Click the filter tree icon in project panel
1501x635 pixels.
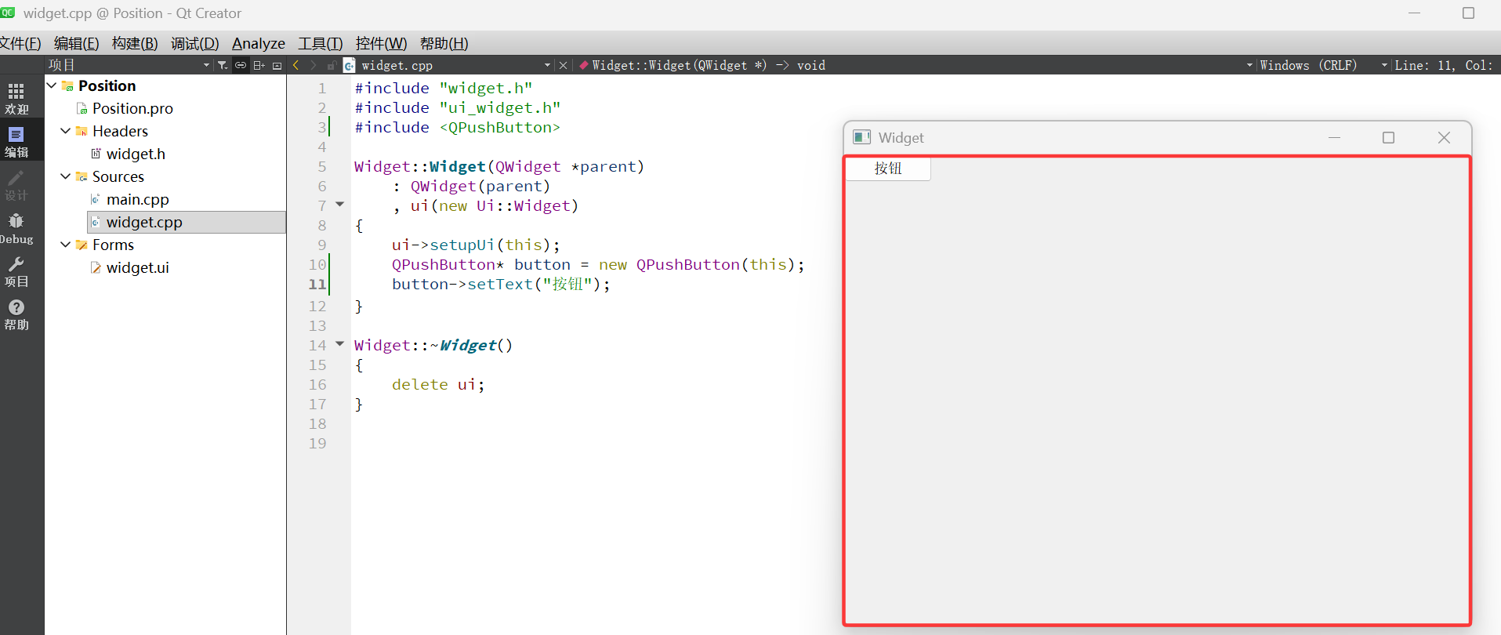click(223, 65)
